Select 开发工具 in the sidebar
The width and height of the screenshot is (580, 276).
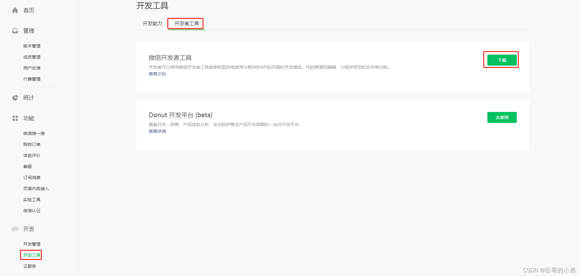point(32,255)
